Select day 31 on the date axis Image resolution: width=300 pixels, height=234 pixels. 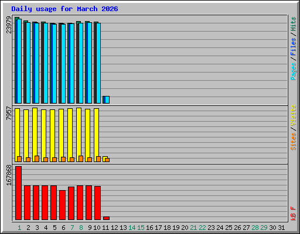pos(281,228)
